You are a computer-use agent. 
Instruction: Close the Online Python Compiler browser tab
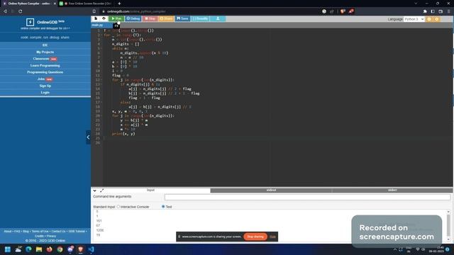pos(55,4)
